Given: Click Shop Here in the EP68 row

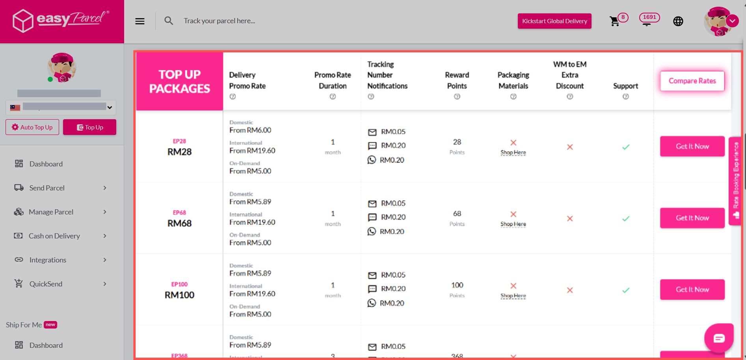Looking at the screenshot, I should pos(513,224).
